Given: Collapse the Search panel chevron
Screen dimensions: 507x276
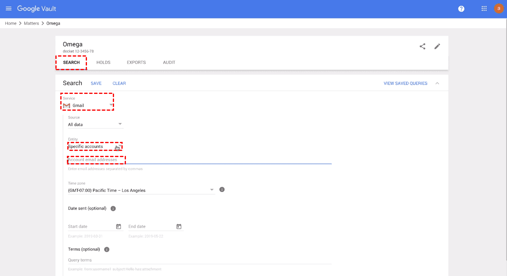Looking at the screenshot, I should [x=437, y=83].
